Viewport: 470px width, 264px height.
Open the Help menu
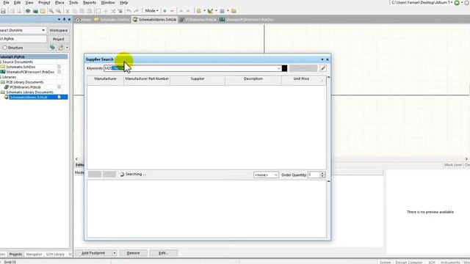coord(124,2)
